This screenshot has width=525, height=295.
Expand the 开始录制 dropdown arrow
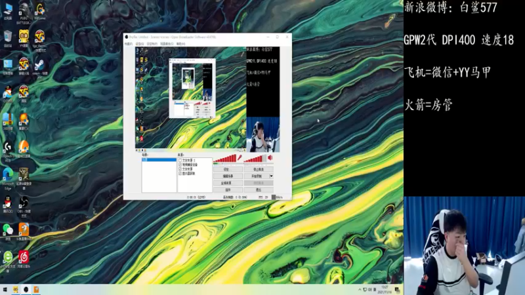(x=271, y=176)
